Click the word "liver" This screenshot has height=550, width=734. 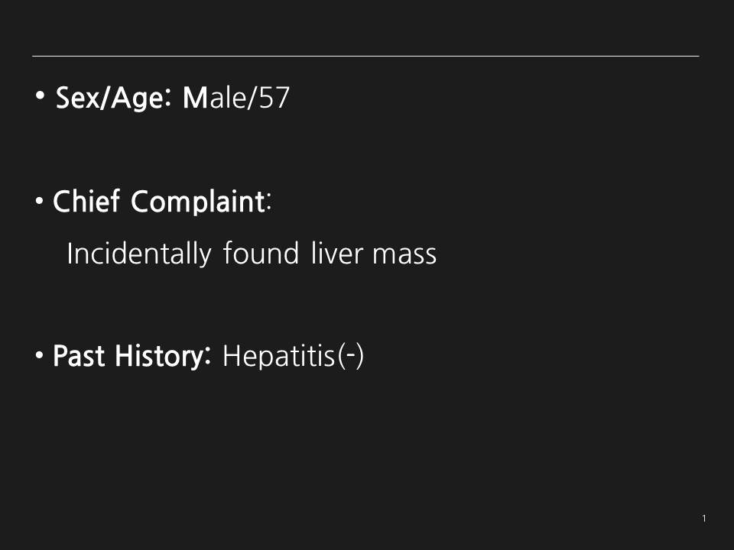pos(337,254)
